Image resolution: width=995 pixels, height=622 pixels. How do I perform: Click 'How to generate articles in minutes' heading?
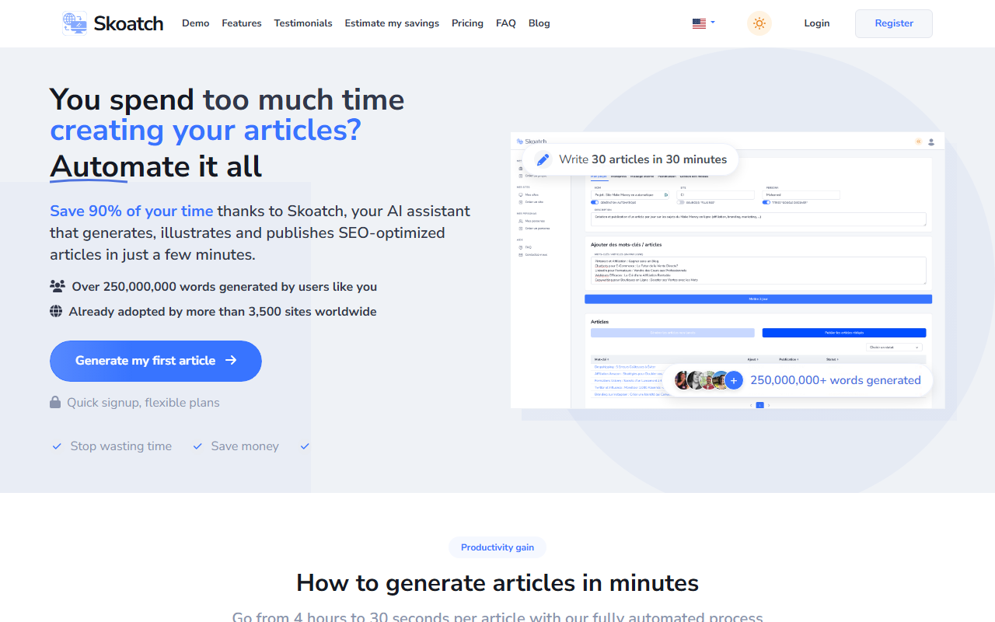(x=497, y=582)
